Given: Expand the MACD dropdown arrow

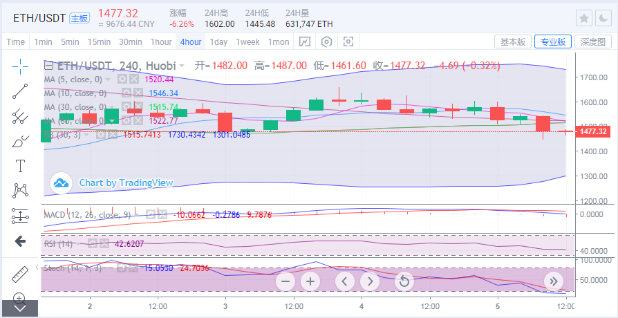Looking at the screenshot, I should (x=136, y=215).
